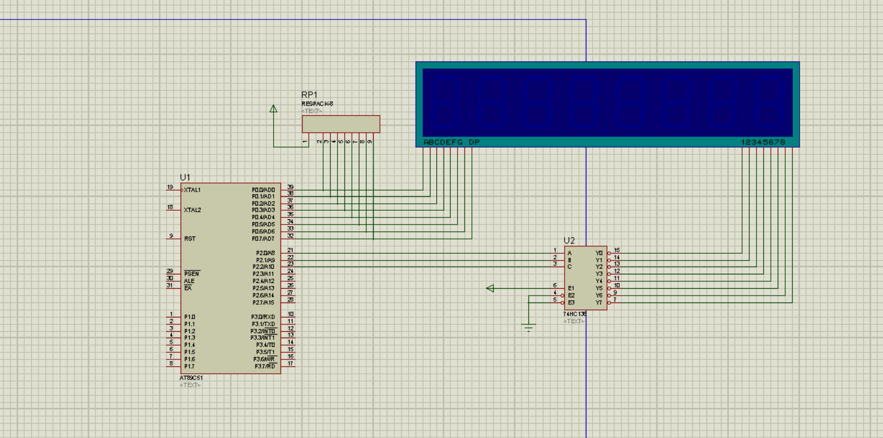Click the P3.5/T1 pin 15 on U1

click(288, 352)
